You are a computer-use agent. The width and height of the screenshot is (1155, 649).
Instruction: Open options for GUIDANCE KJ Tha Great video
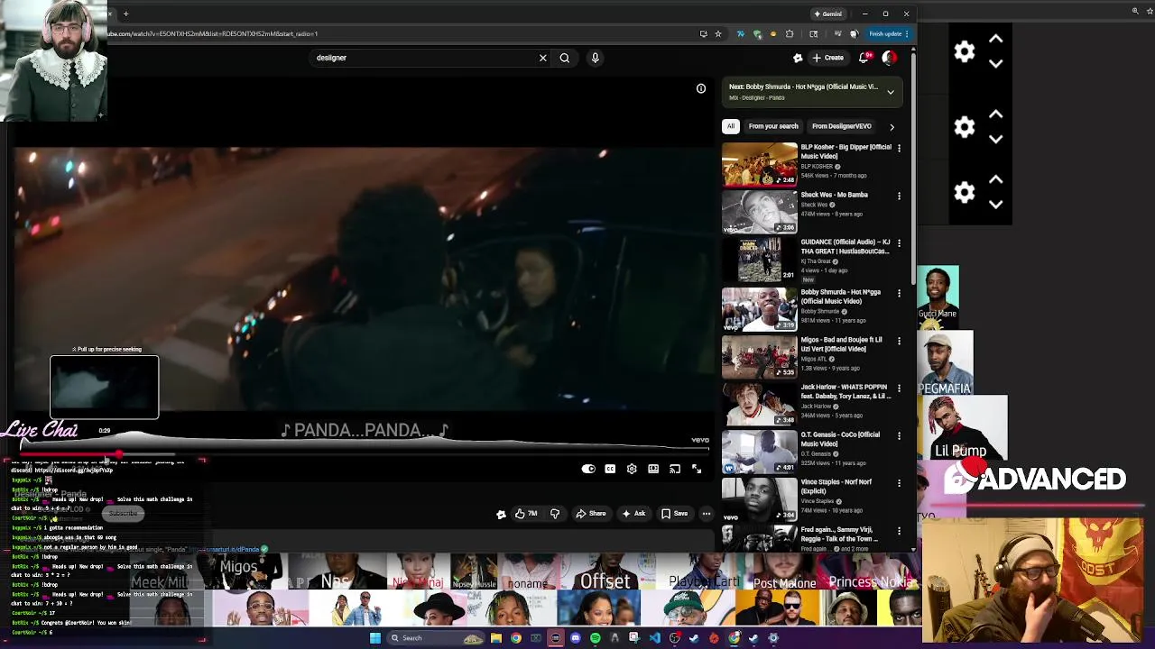point(899,244)
